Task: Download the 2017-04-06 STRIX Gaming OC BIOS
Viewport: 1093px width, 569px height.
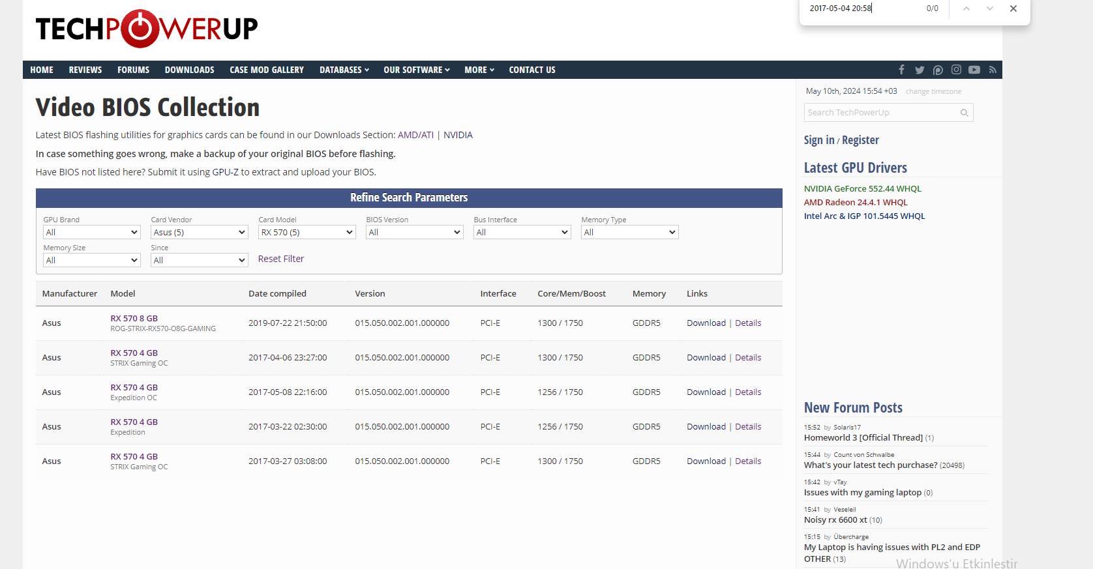Action: pos(706,357)
